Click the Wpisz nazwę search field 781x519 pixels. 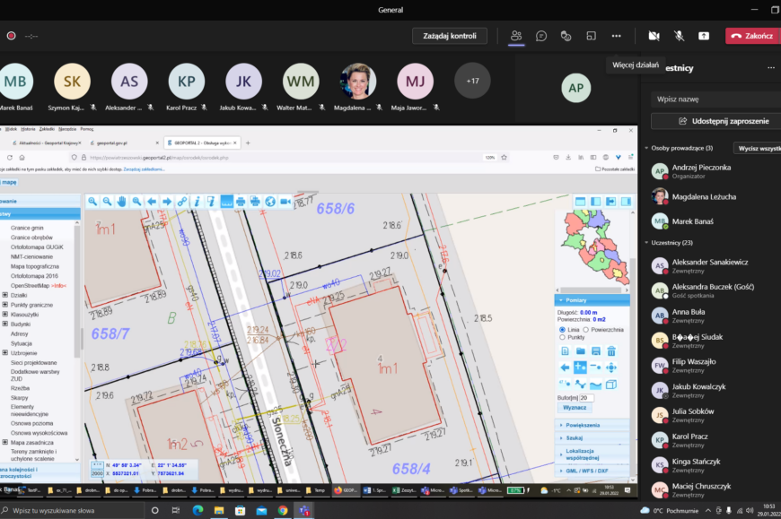(x=715, y=99)
